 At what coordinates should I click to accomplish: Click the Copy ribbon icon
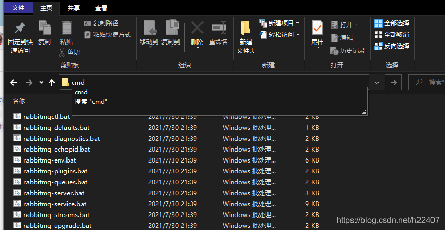coord(45,28)
